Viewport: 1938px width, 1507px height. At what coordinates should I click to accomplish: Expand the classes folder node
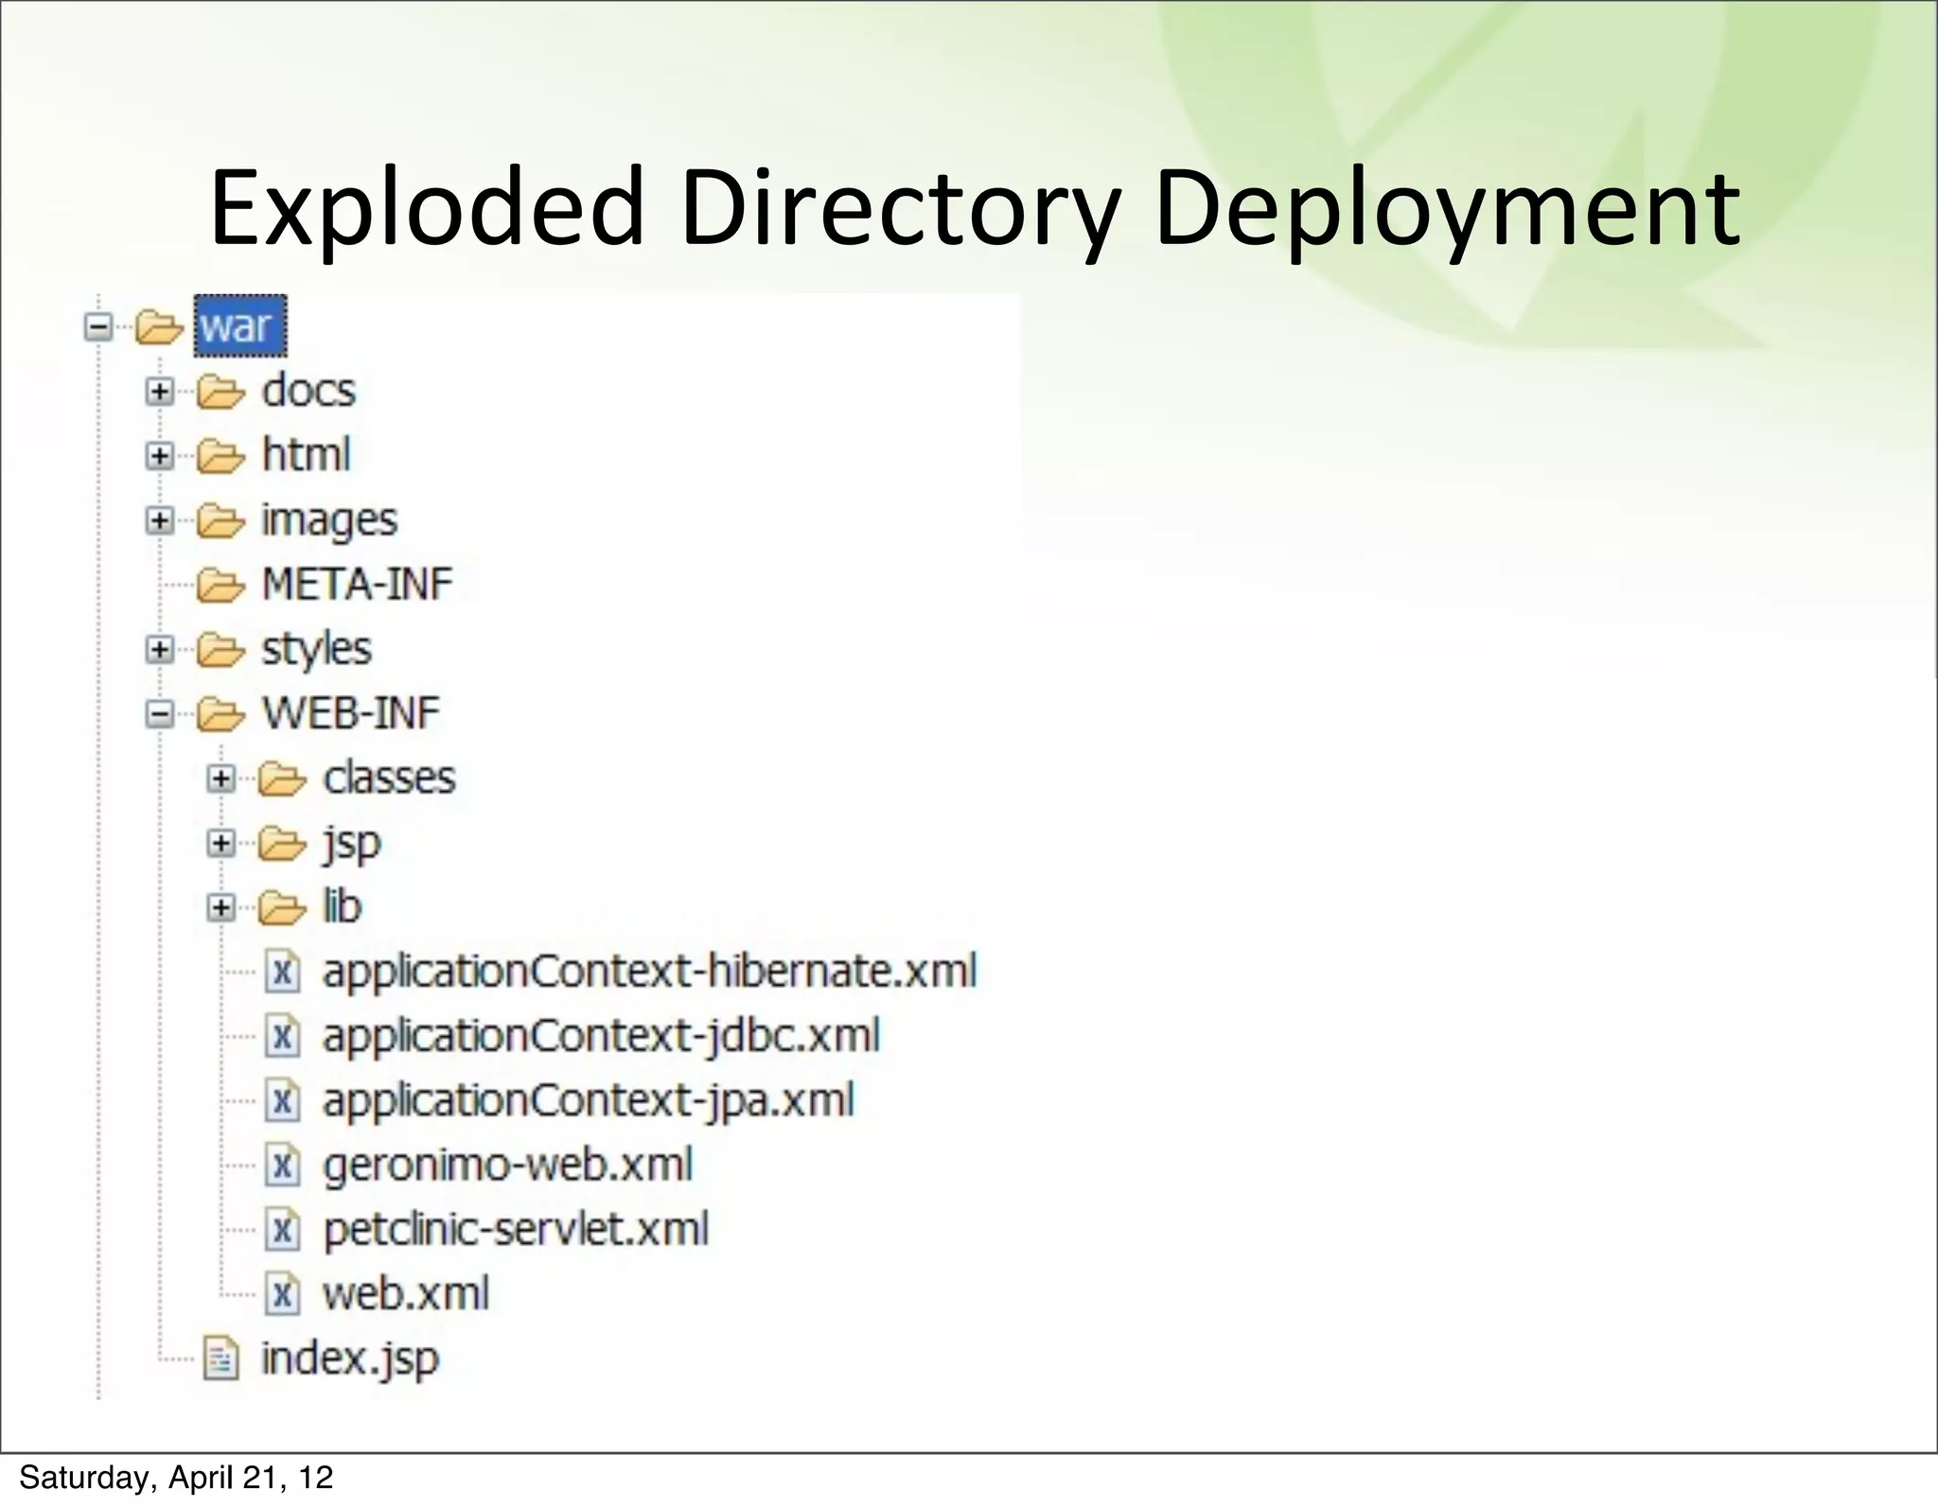click(220, 779)
